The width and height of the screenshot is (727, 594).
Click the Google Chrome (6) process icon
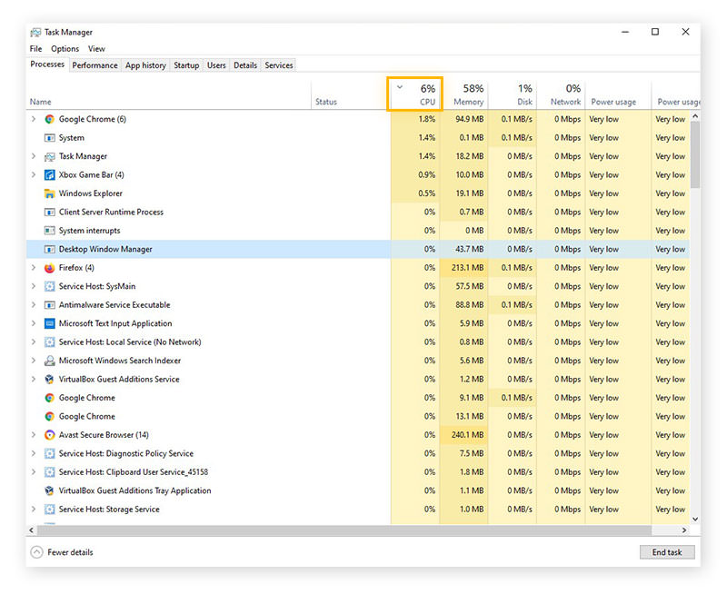[50, 119]
